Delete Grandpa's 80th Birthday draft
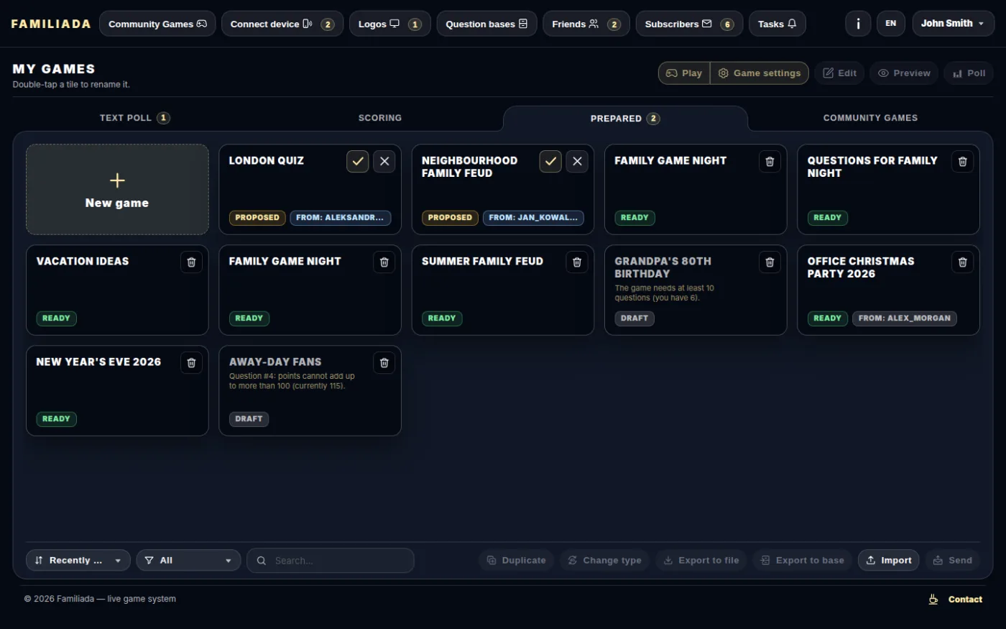The image size is (1006, 629). click(x=770, y=262)
